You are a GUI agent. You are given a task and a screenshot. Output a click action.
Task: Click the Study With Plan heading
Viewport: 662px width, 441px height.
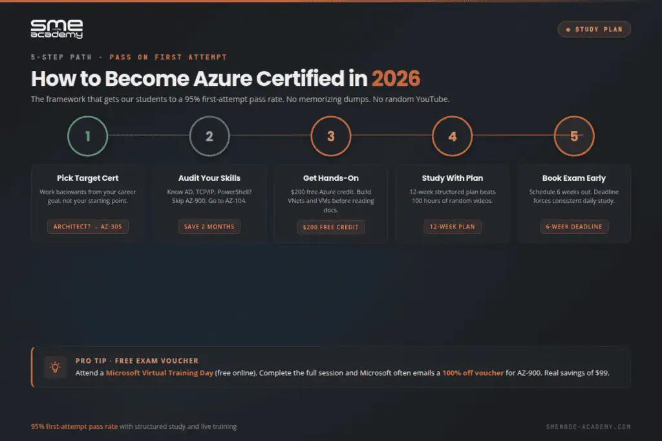click(452, 178)
